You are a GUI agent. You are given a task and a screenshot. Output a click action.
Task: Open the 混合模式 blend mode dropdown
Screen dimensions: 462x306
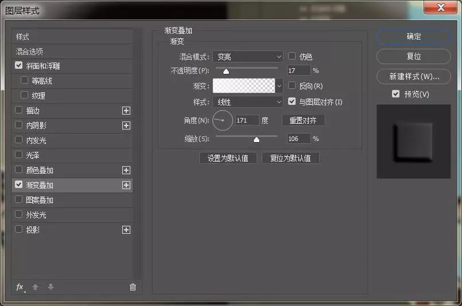click(x=248, y=57)
